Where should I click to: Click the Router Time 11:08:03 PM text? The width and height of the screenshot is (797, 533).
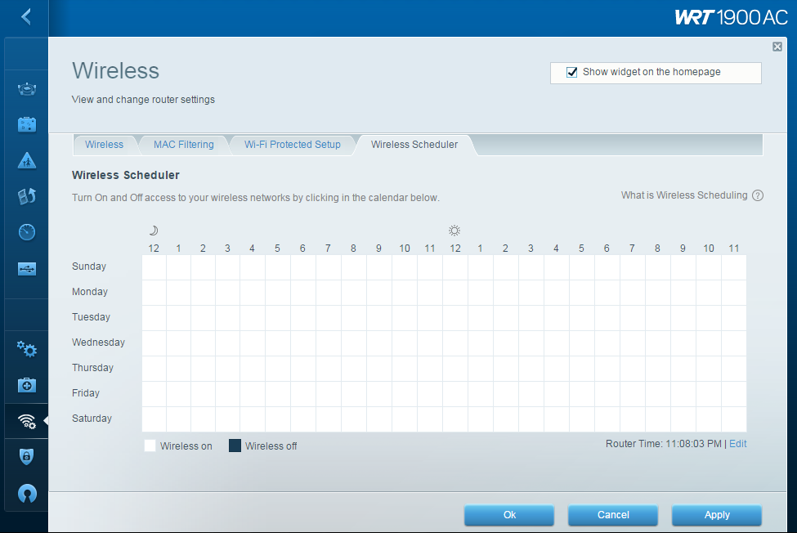tap(663, 444)
